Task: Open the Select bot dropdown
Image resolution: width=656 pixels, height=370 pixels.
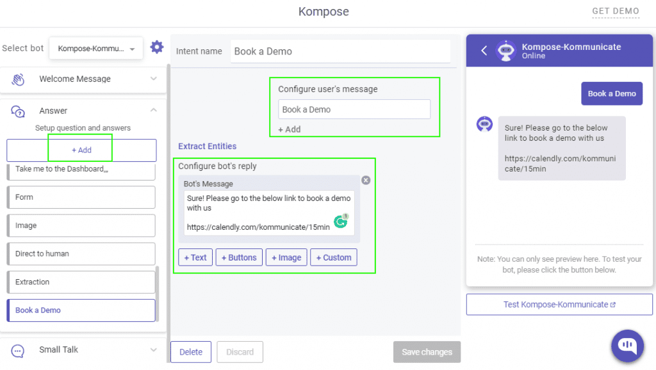Action: [96, 49]
